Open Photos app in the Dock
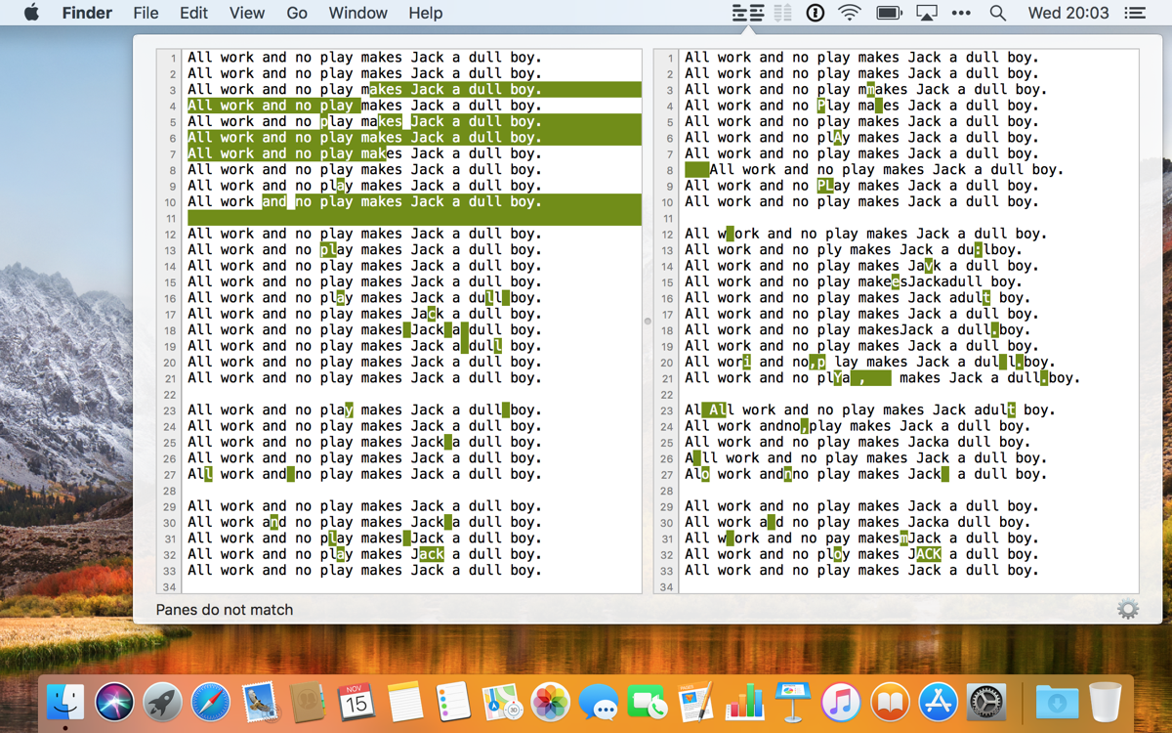 coord(550,702)
